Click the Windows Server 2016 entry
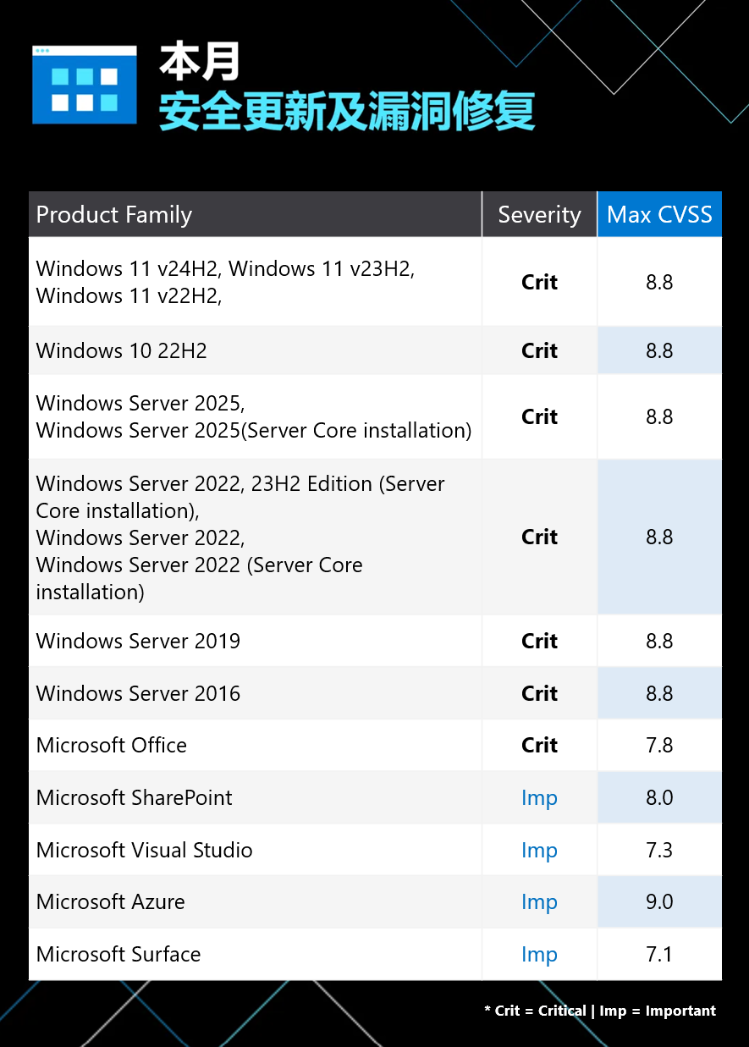The width and height of the screenshot is (749, 1047). [139, 693]
